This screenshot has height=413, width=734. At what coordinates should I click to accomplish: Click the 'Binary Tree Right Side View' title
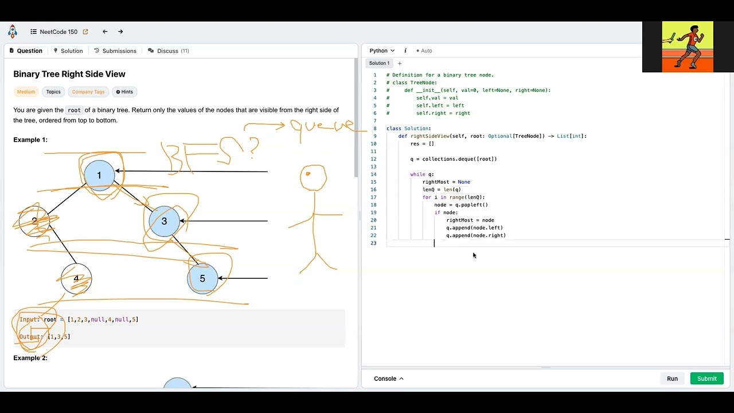pos(69,74)
